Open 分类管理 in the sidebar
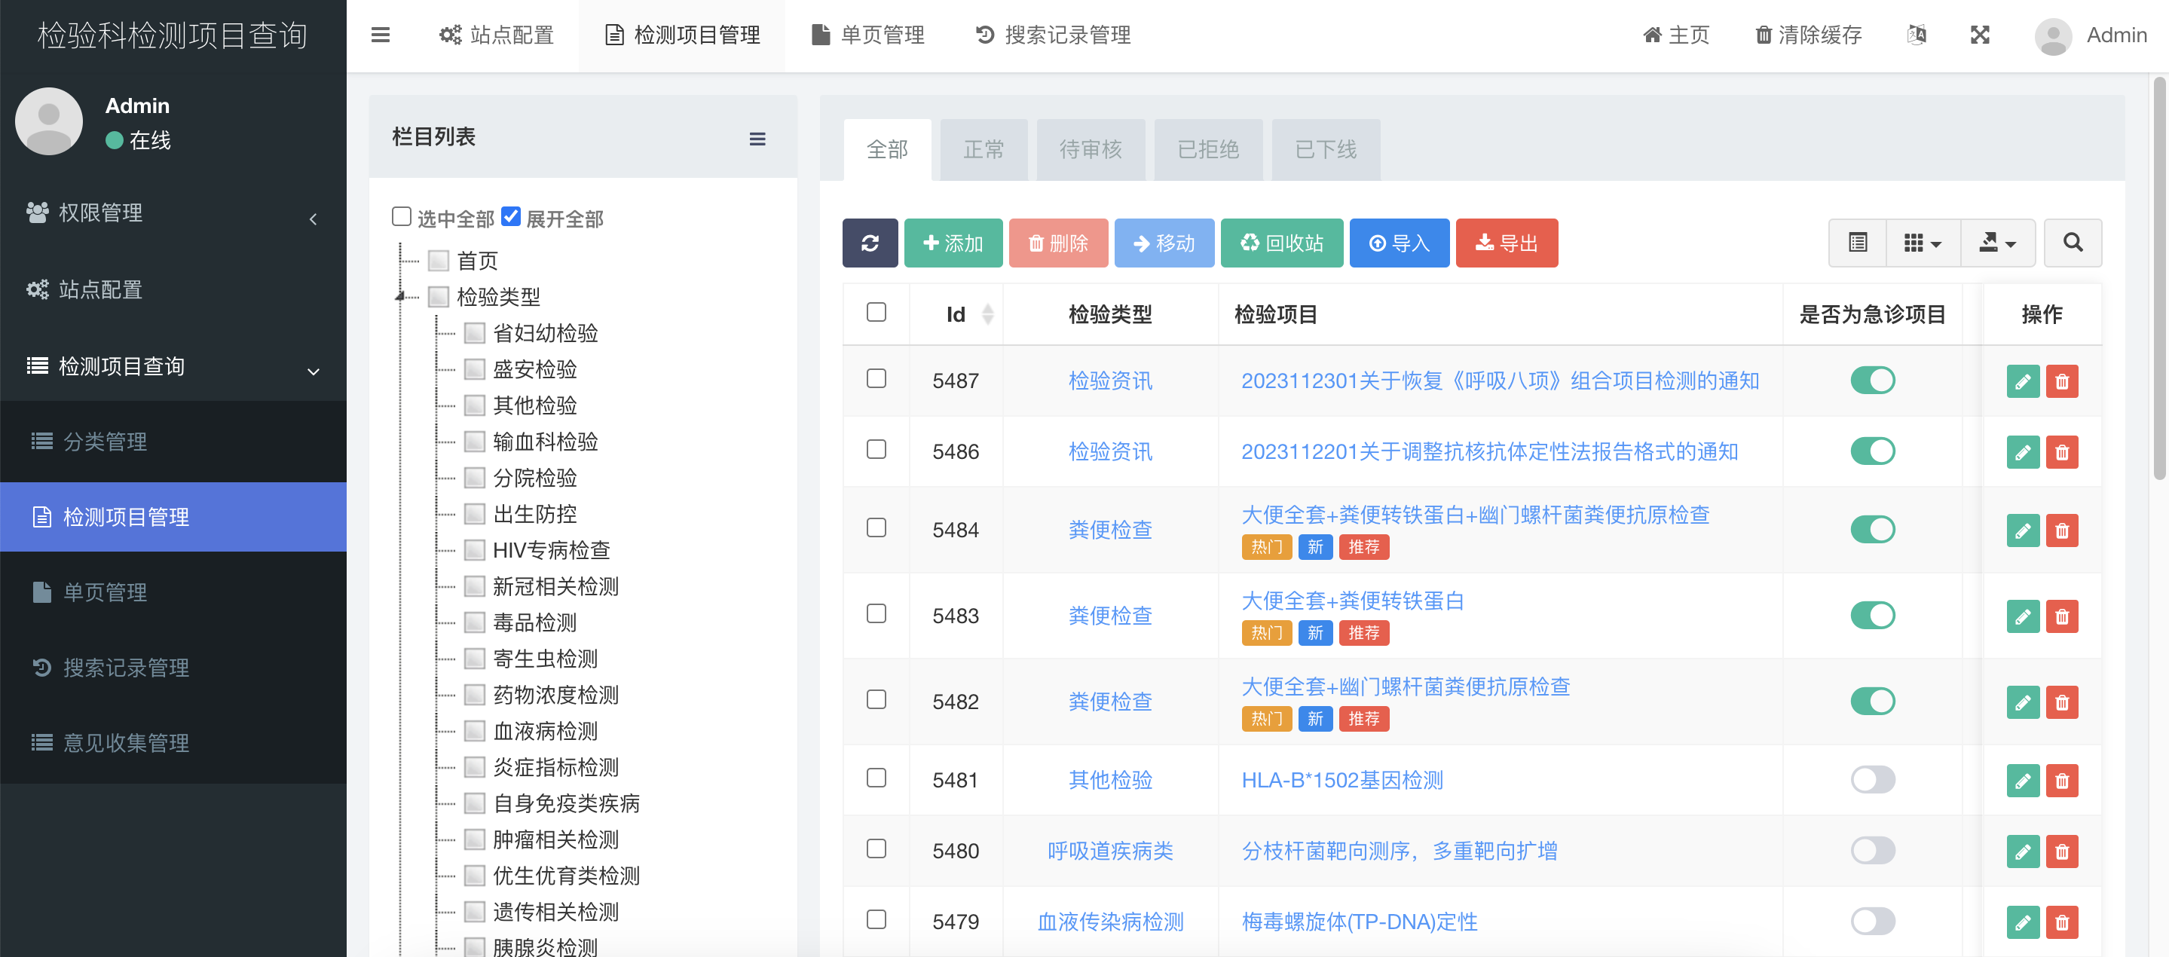The width and height of the screenshot is (2169, 957). click(173, 442)
